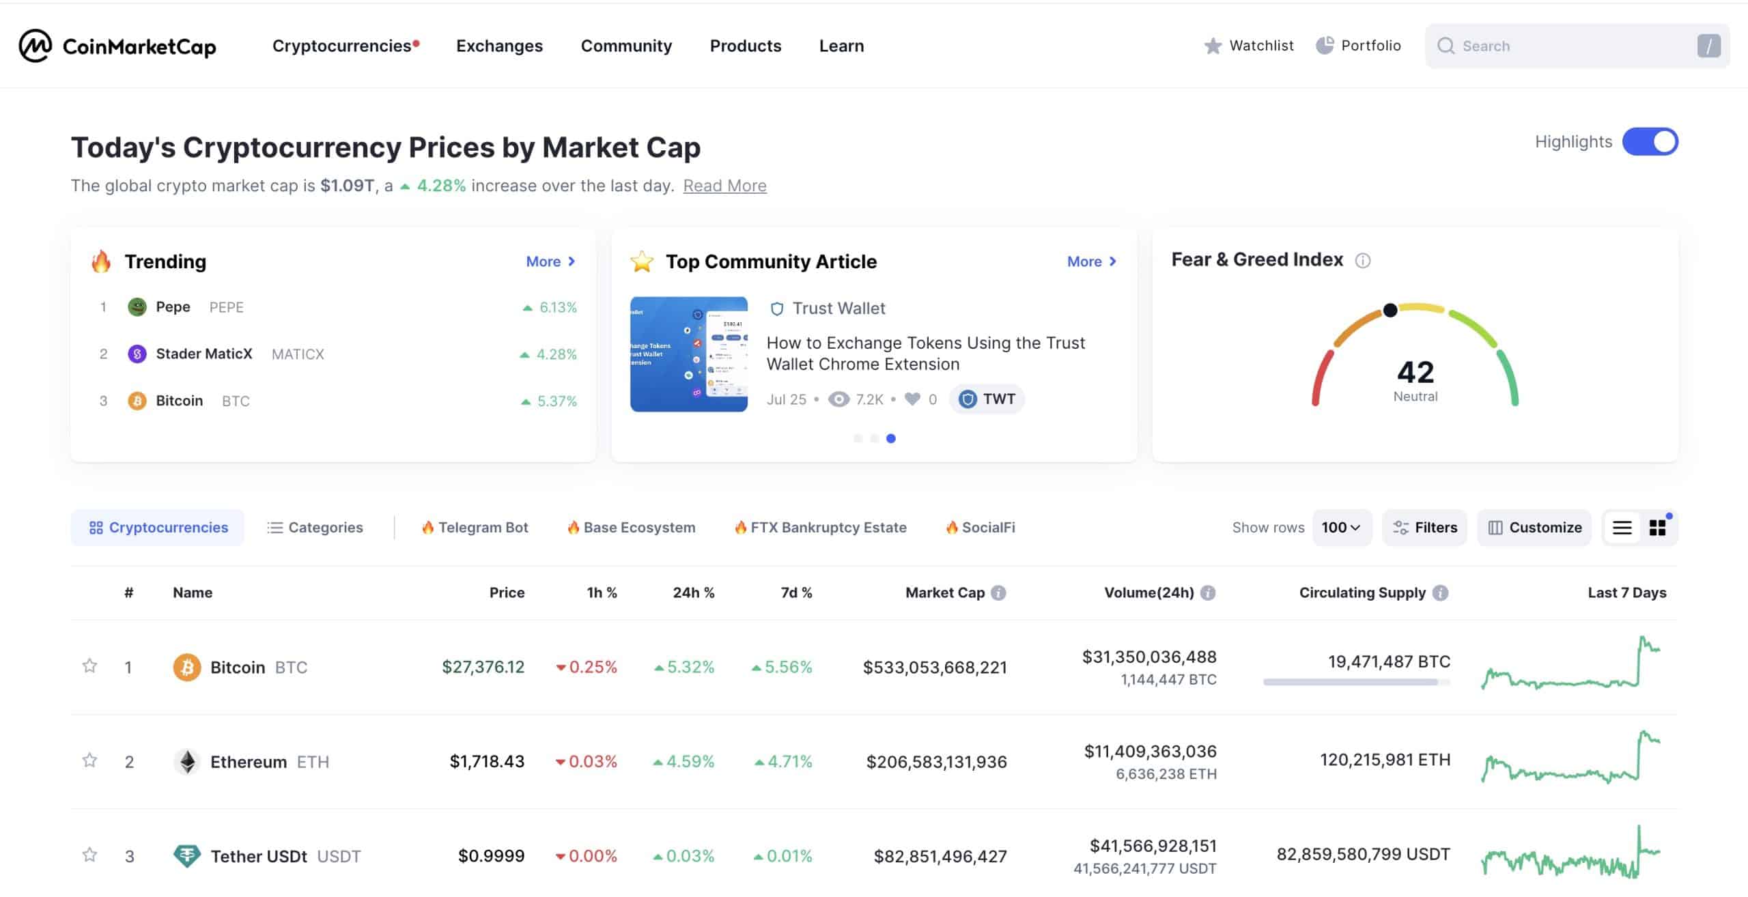
Task: Click the list view layout icon
Action: point(1622,528)
